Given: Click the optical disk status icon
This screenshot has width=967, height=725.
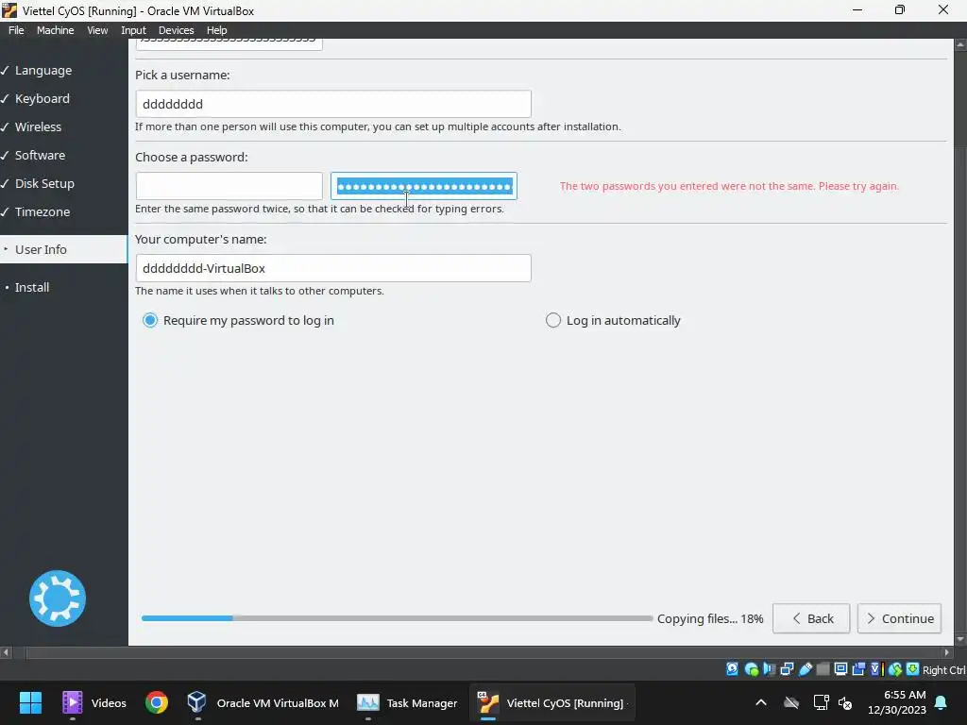Looking at the screenshot, I should [x=751, y=669].
